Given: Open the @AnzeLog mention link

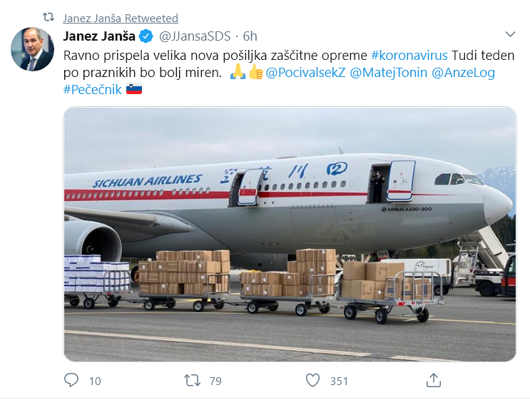Looking at the screenshot, I should (x=463, y=73).
